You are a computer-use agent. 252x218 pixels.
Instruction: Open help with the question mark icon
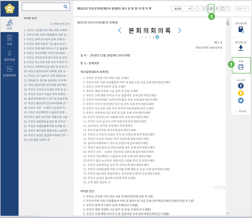(x=228, y=8)
